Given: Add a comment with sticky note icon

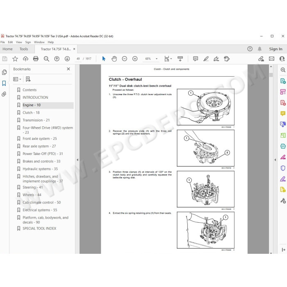Looking at the screenshot, I should 196,59.
